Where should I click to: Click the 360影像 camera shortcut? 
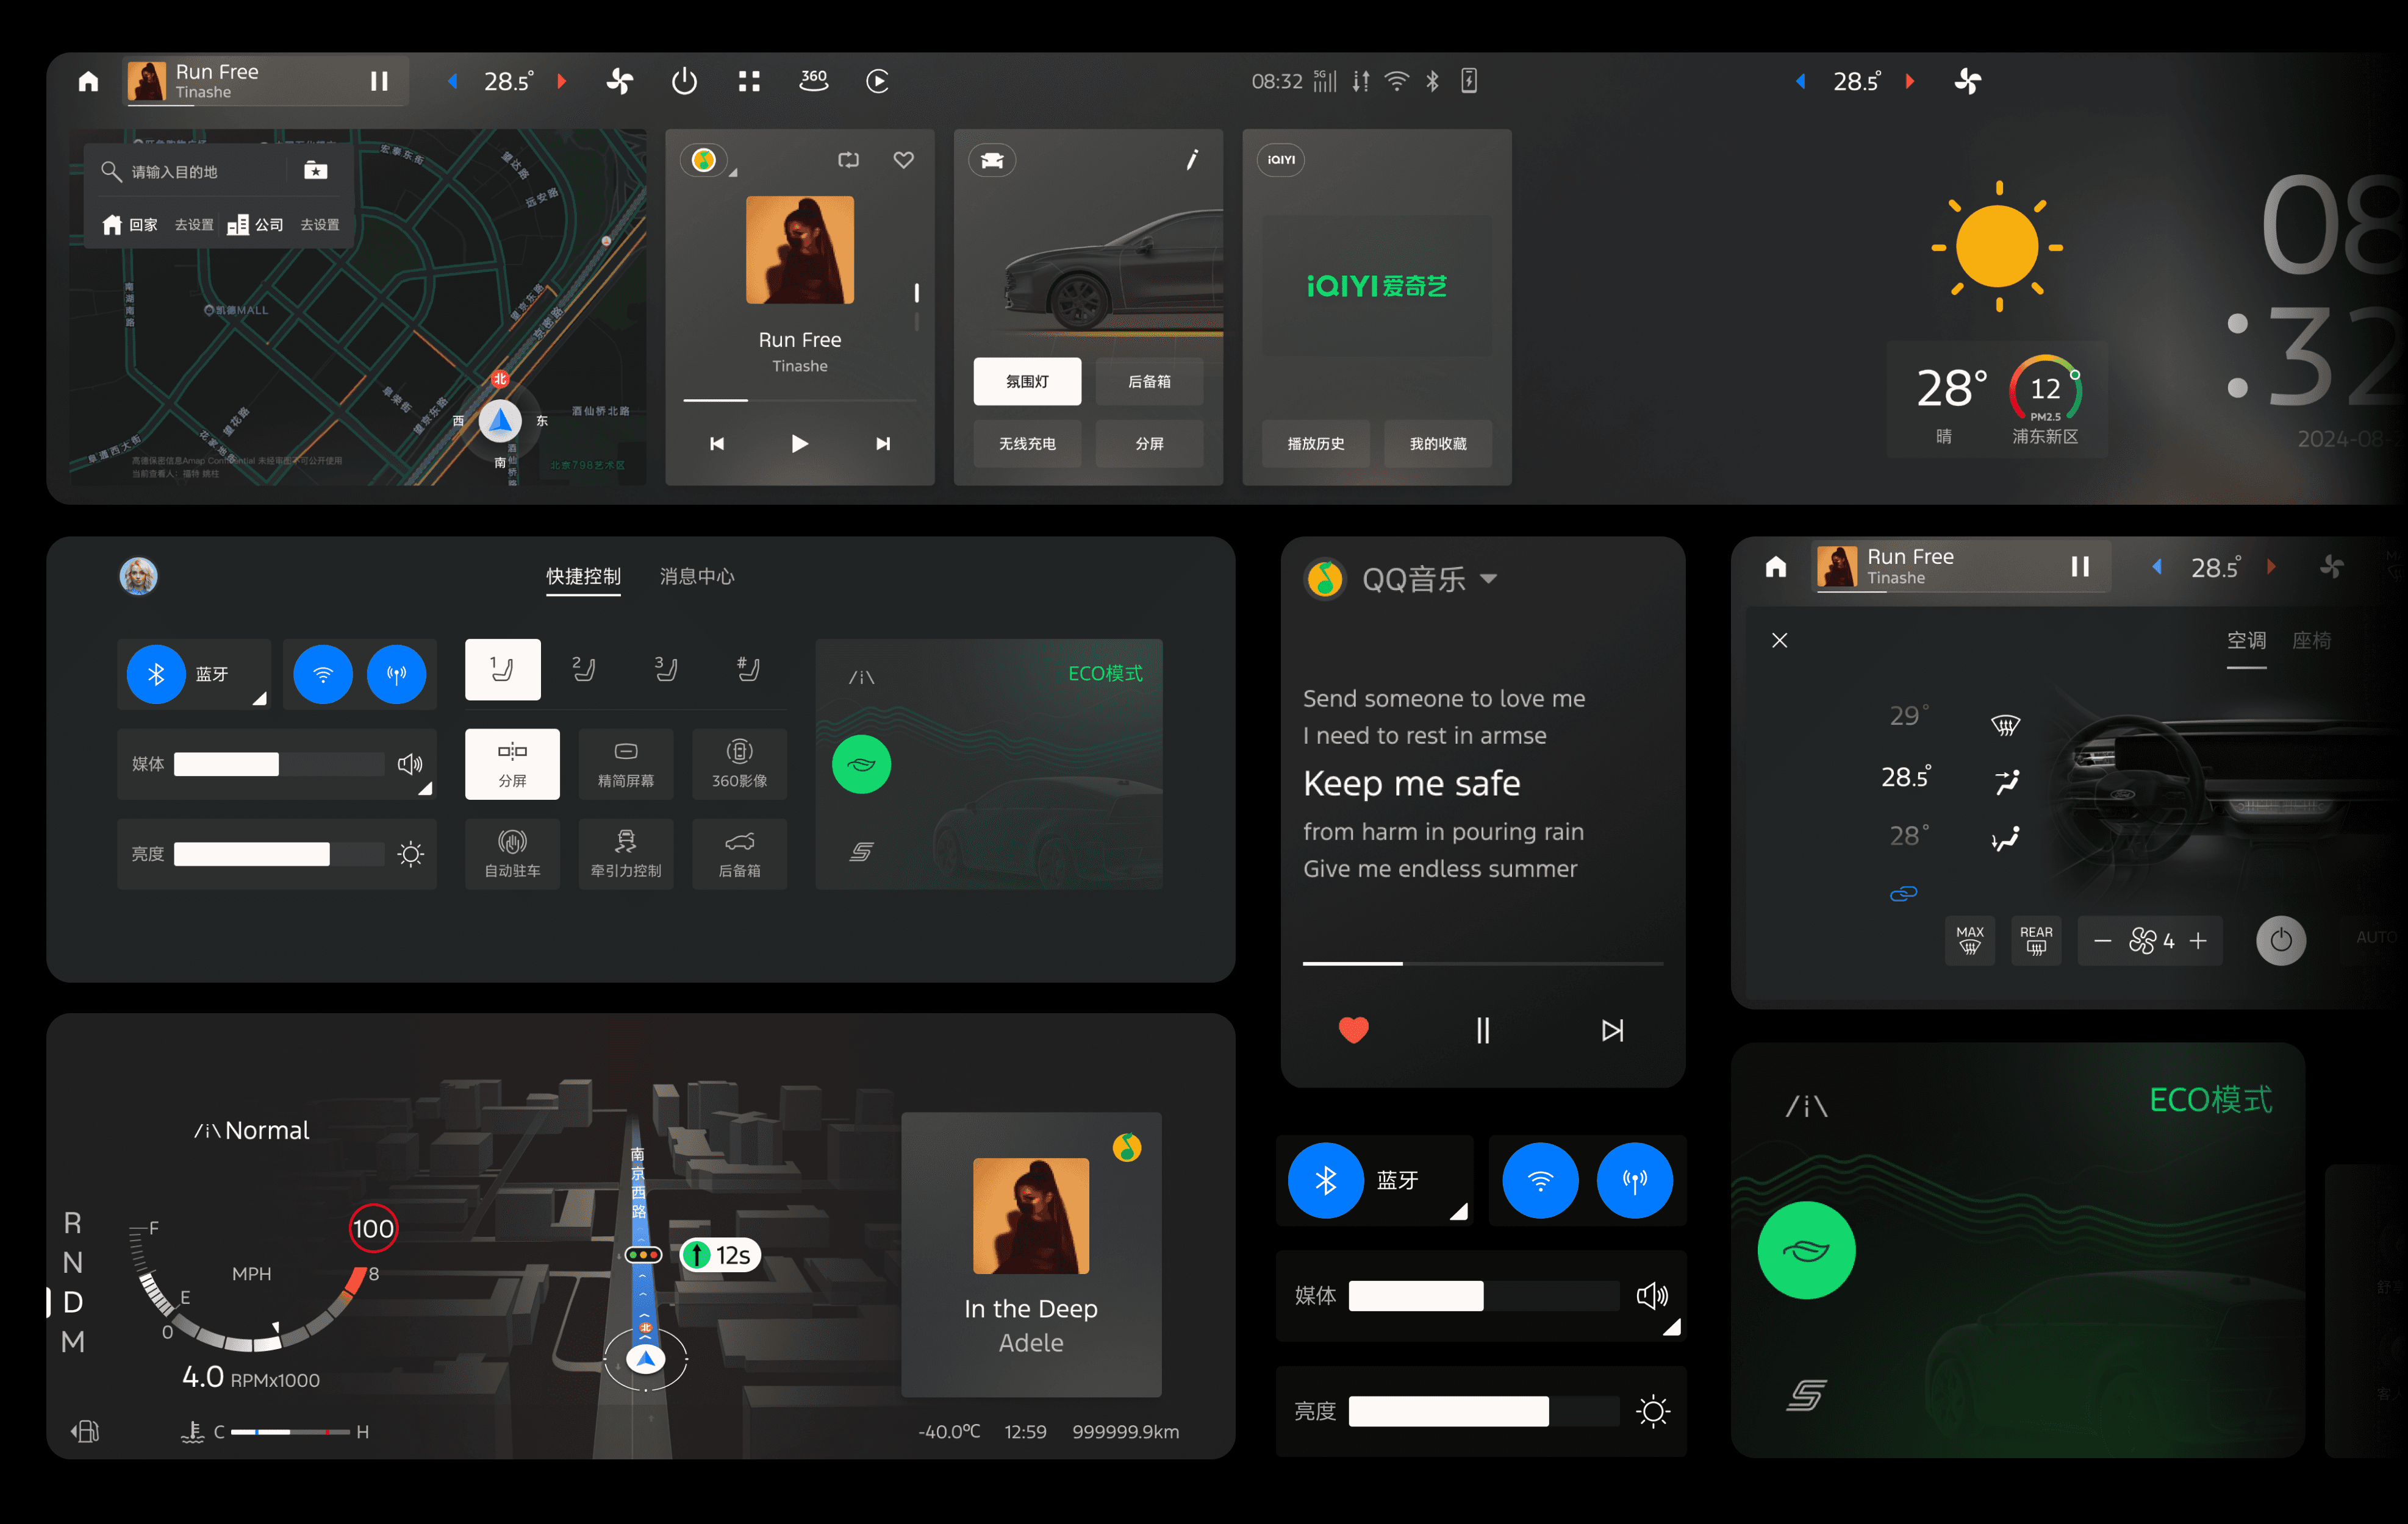(x=739, y=763)
